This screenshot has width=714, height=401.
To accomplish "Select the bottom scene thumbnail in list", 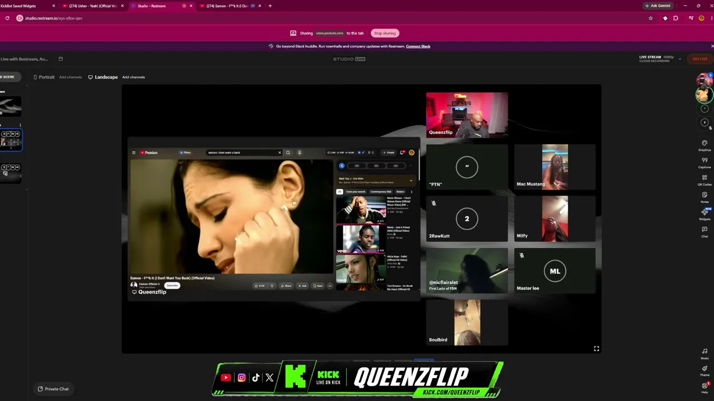I will 11,173.
